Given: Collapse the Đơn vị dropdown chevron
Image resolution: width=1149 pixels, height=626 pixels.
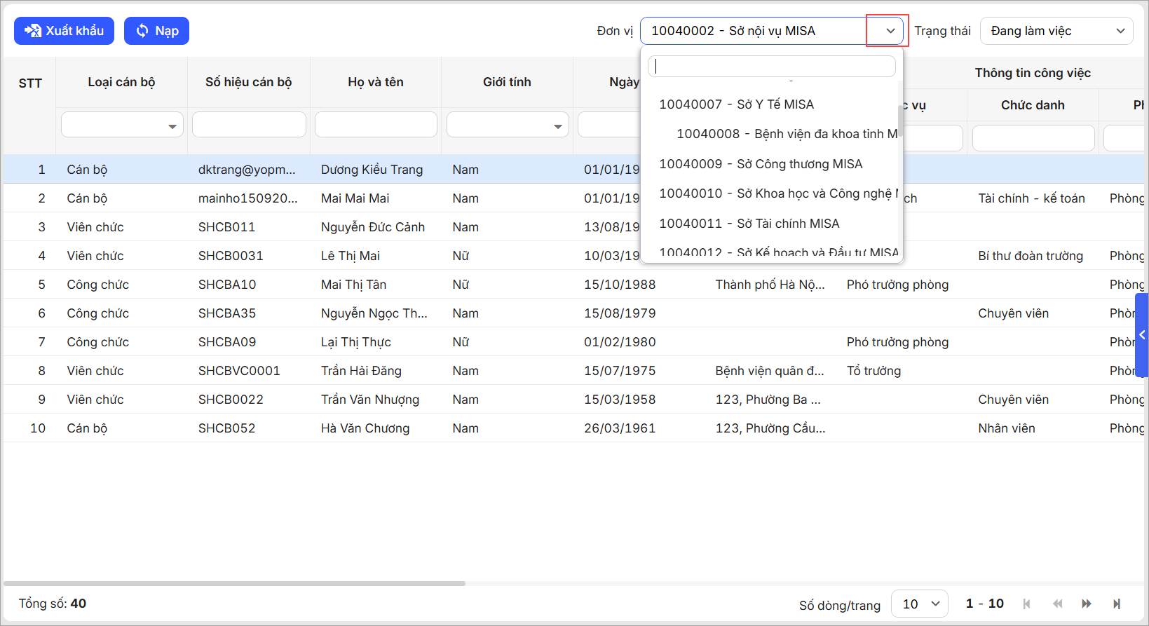Looking at the screenshot, I should pos(890,31).
